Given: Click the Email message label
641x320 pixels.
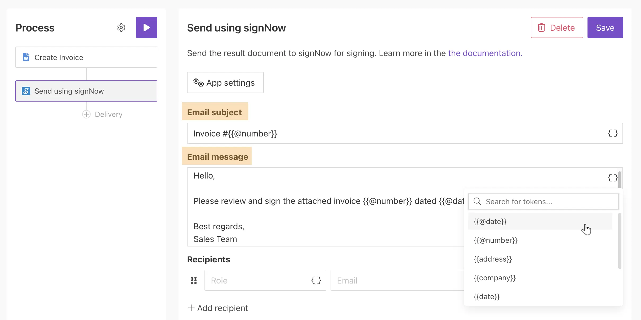Looking at the screenshot, I should pyautogui.click(x=218, y=157).
